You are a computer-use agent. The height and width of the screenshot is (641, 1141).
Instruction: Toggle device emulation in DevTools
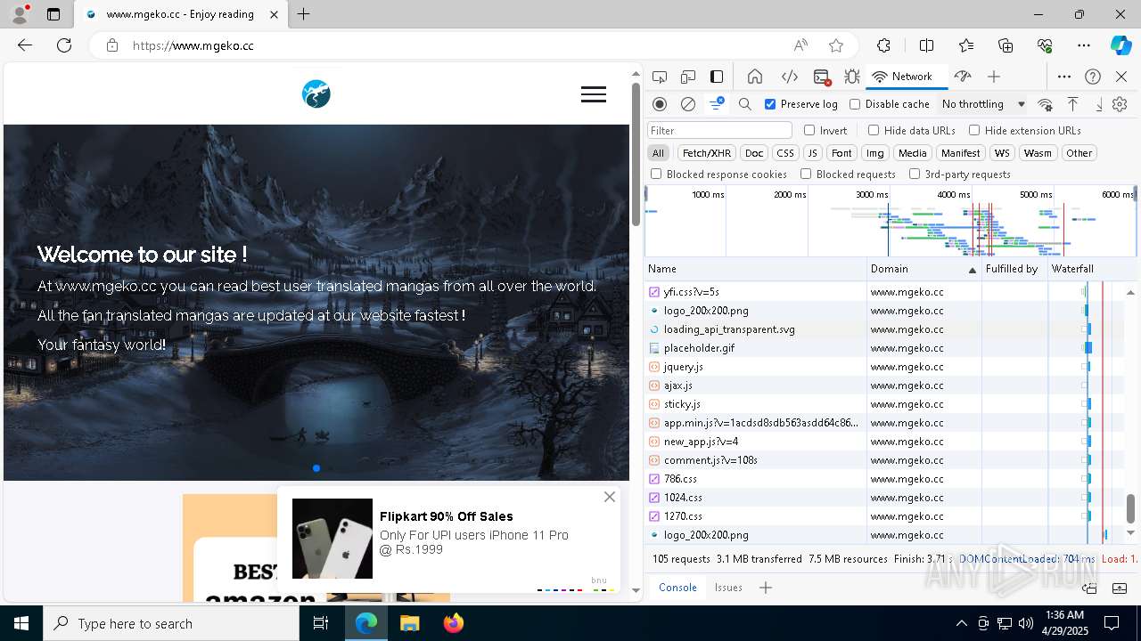(x=688, y=77)
